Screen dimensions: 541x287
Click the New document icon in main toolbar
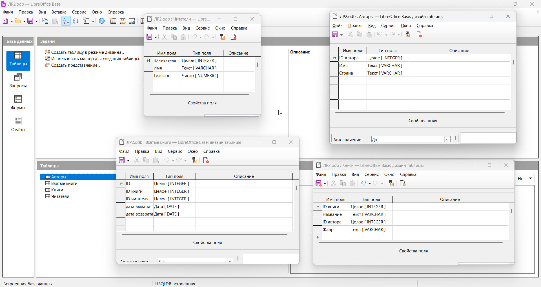click(5, 21)
